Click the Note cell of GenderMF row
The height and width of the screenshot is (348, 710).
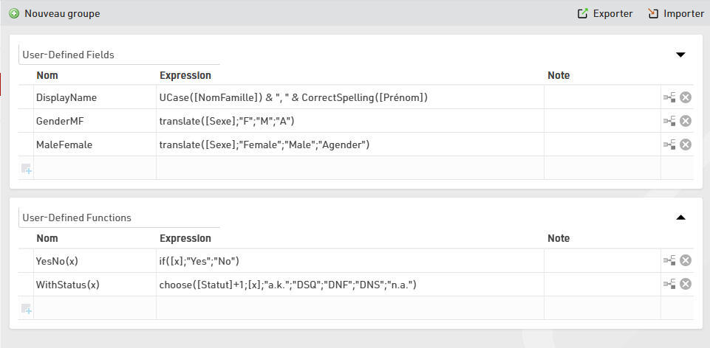coord(601,121)
